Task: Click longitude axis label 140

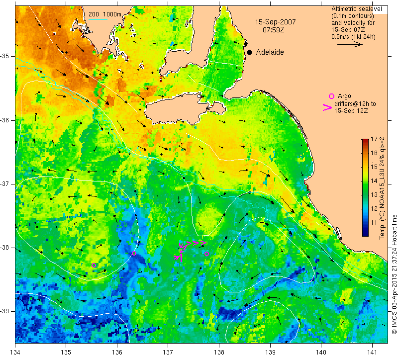Action: [x=321, y=353]
